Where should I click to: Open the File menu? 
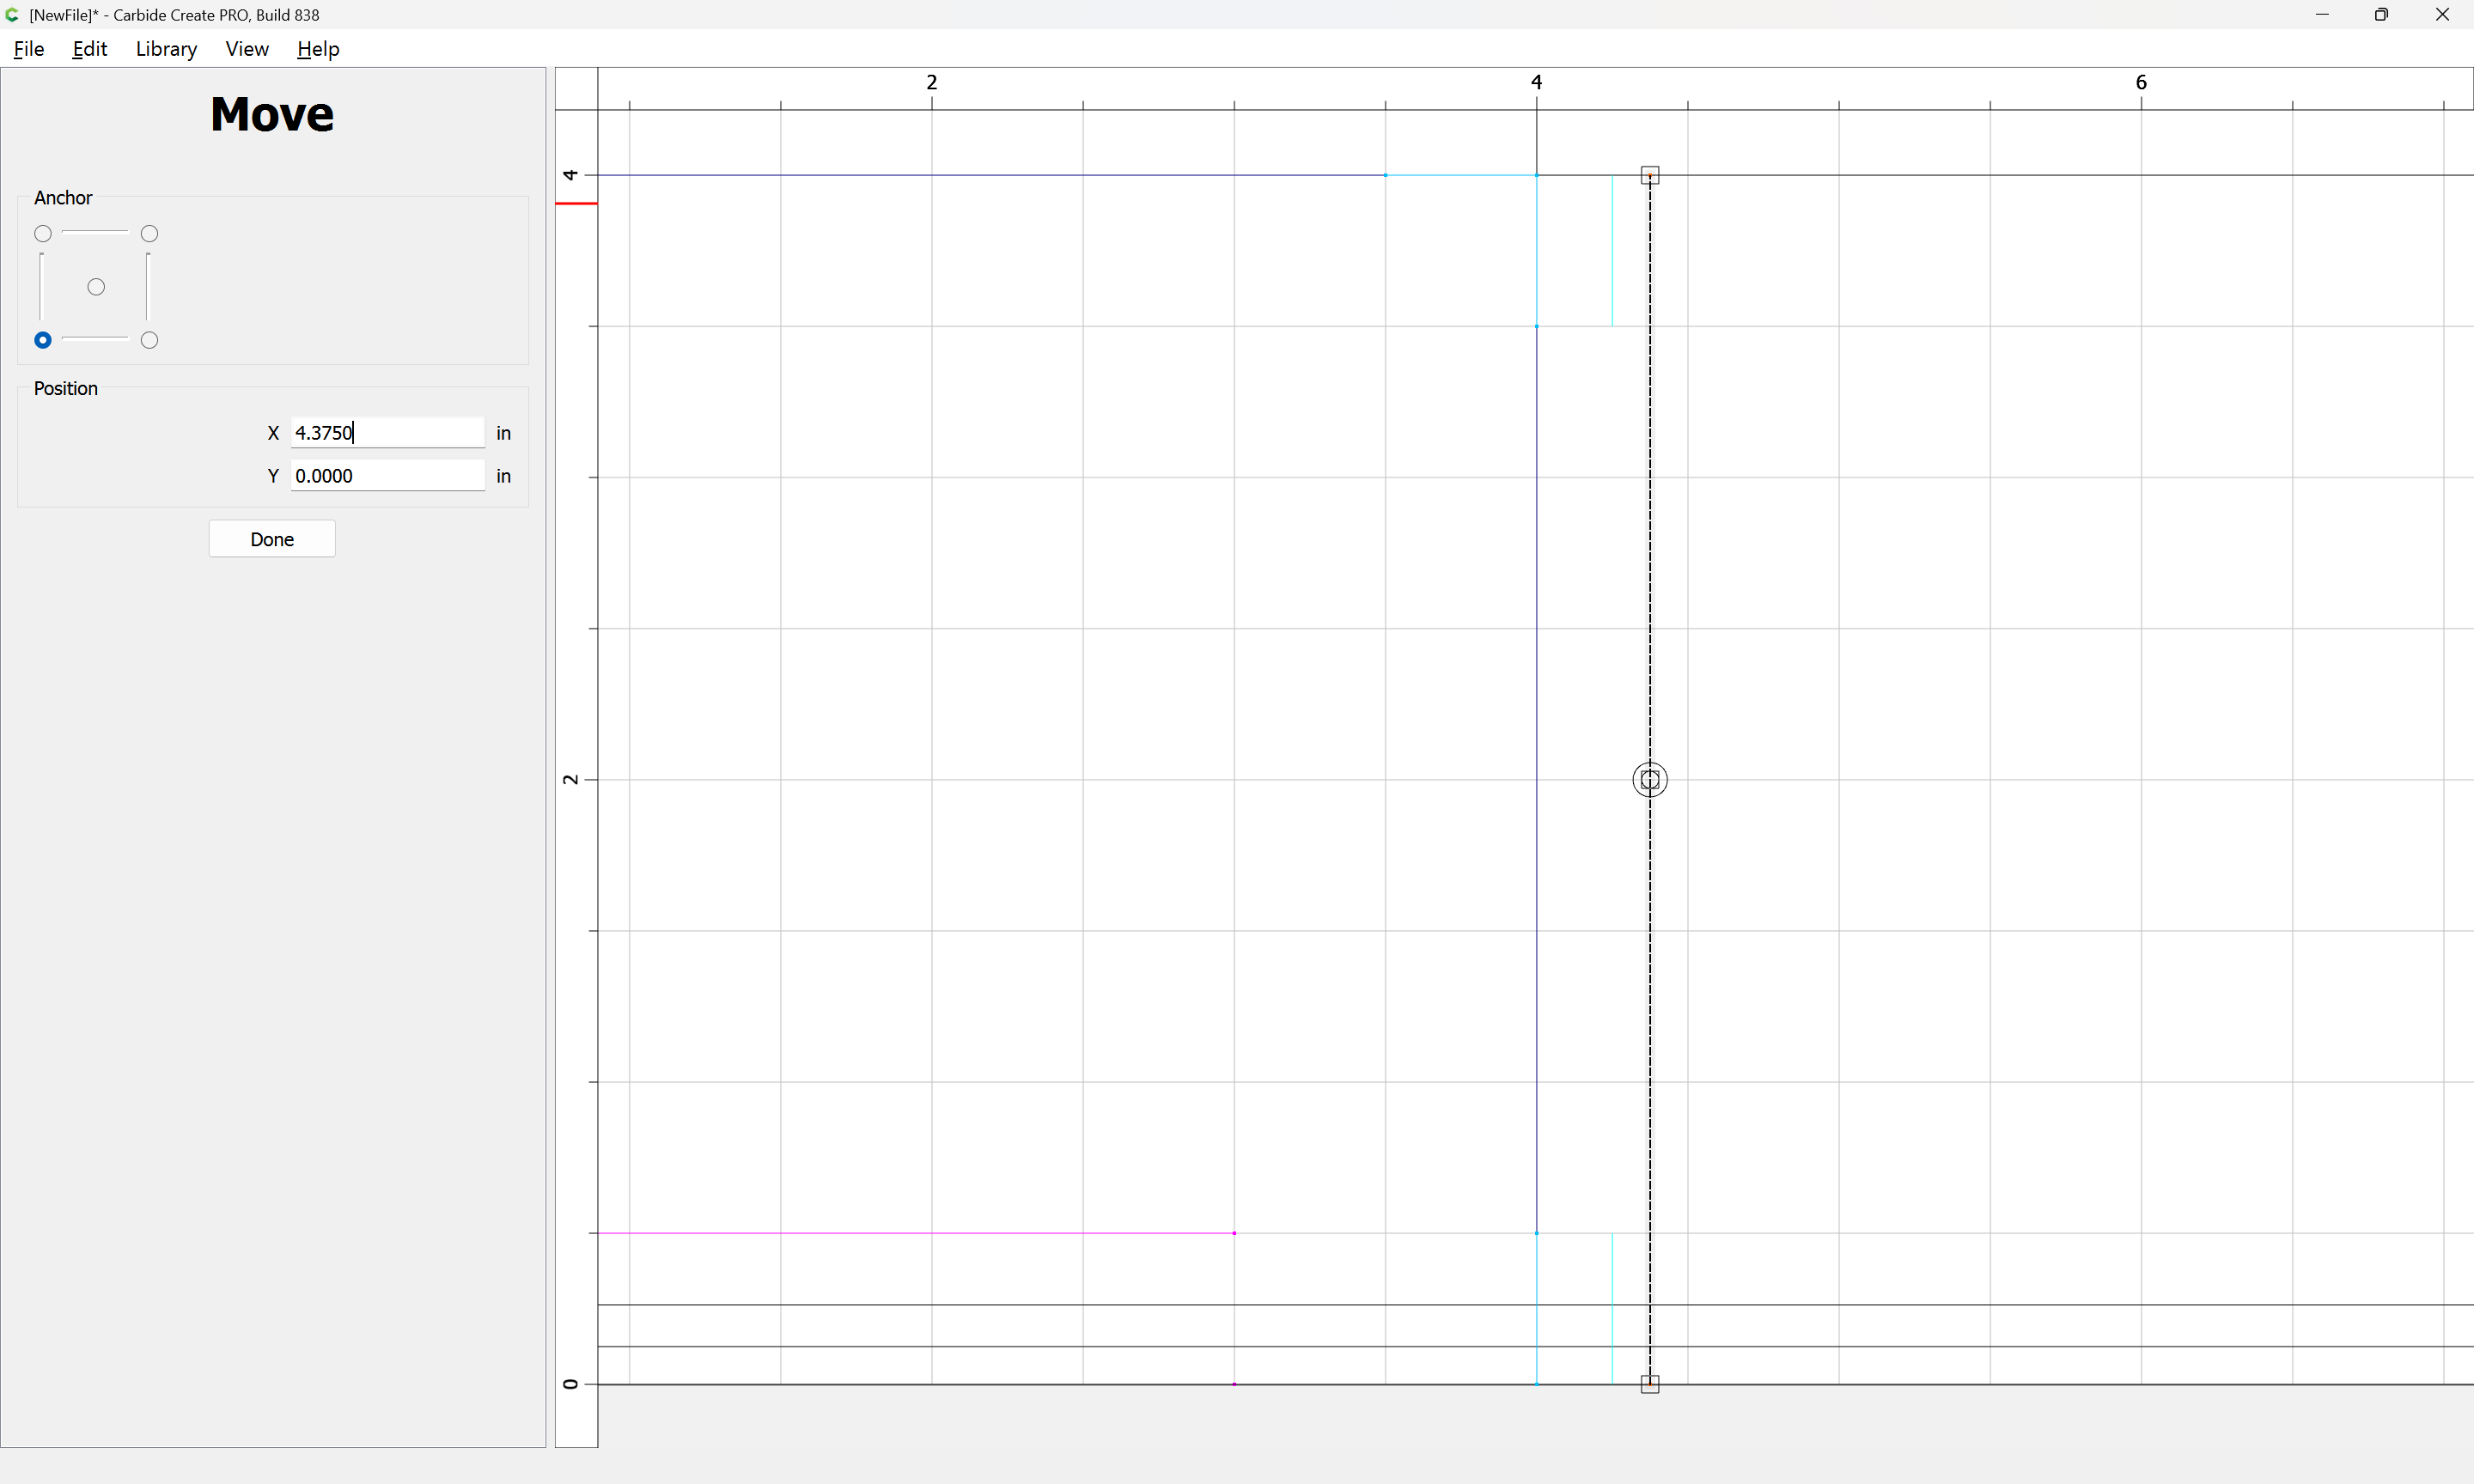coord(29,49)
